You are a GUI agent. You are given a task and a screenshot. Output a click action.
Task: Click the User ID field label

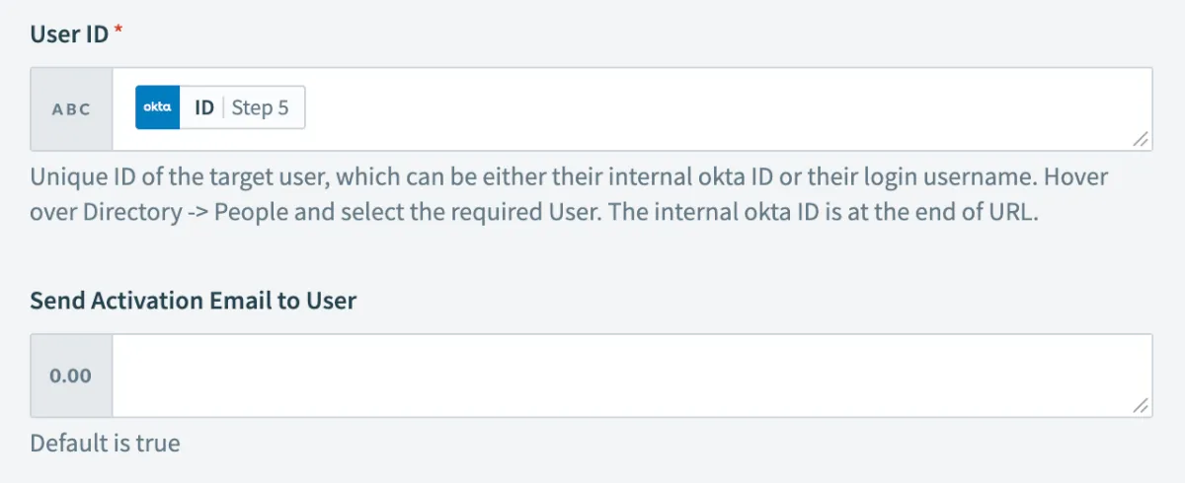pyautogui.click(x=69, y=34)
